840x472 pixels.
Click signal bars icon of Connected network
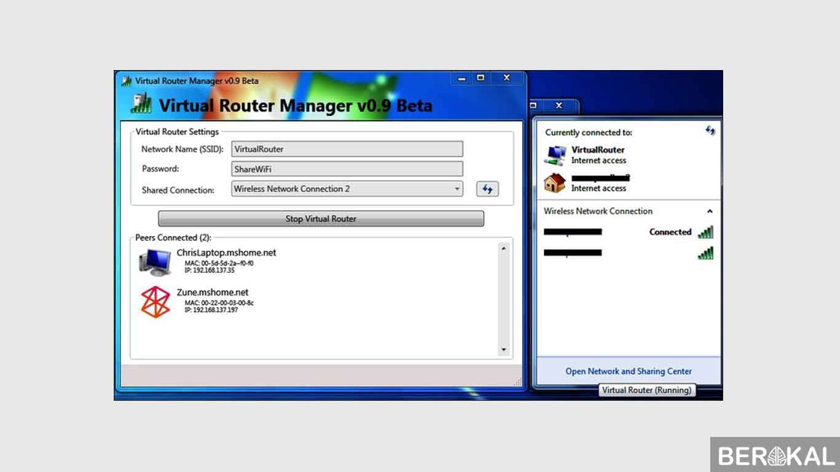pos(705,232)
